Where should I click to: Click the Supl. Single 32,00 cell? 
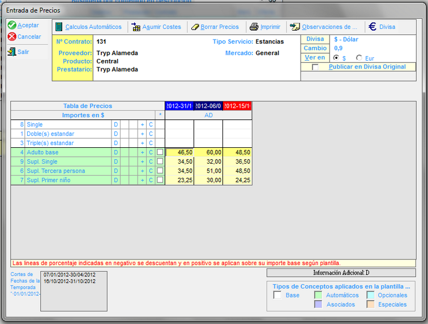click(208, 161)
